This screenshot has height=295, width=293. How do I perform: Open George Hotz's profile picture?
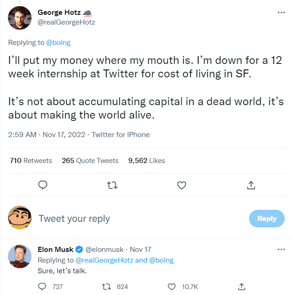20,18
